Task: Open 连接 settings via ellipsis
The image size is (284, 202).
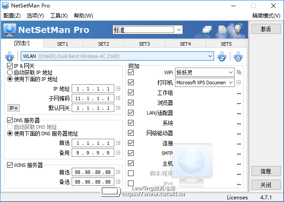Action: [x=239, y=144]
